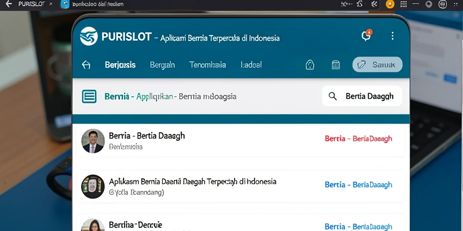
Task: Click the blue link in Berdtha-Denvie row
Action: point(359,226)
